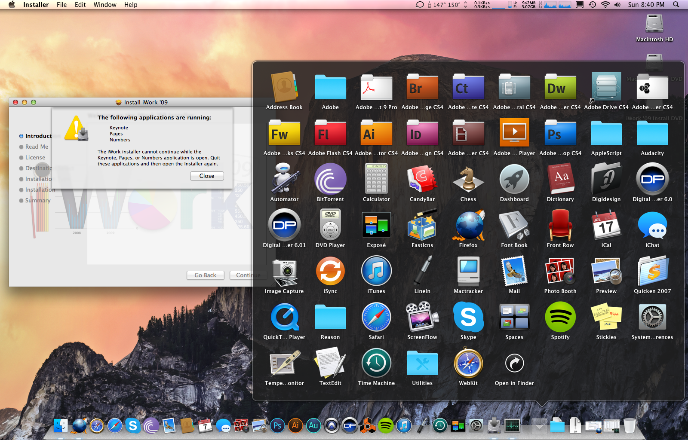Launch Adobe Acrobat 9 Pro from the grid
Viewport: 688px width, 440px height.
(x=376, y=87)
